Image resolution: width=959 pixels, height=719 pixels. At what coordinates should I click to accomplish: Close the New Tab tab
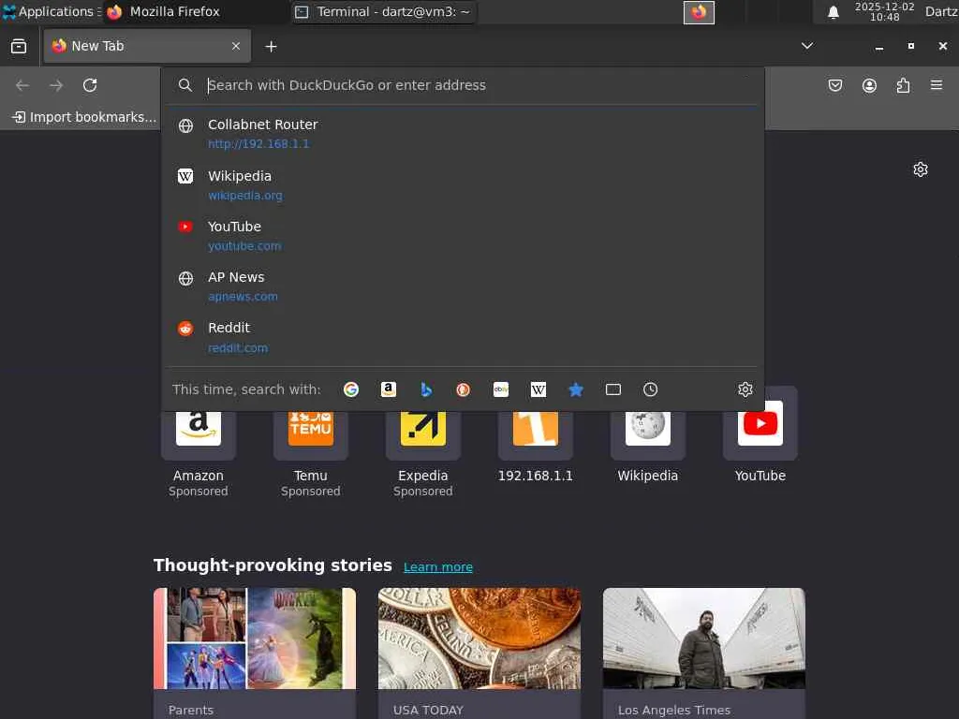coord(235,46)
